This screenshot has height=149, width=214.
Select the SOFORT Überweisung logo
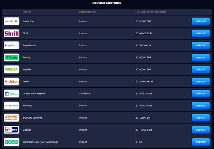point(12,118)
